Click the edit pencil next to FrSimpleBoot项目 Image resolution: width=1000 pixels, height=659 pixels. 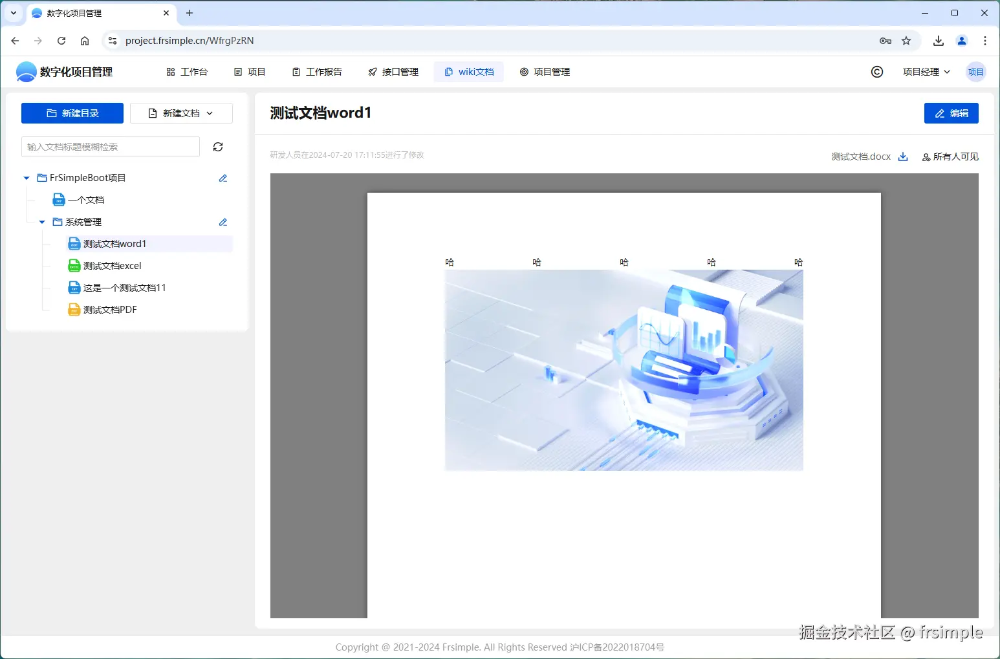pos(223,178)
